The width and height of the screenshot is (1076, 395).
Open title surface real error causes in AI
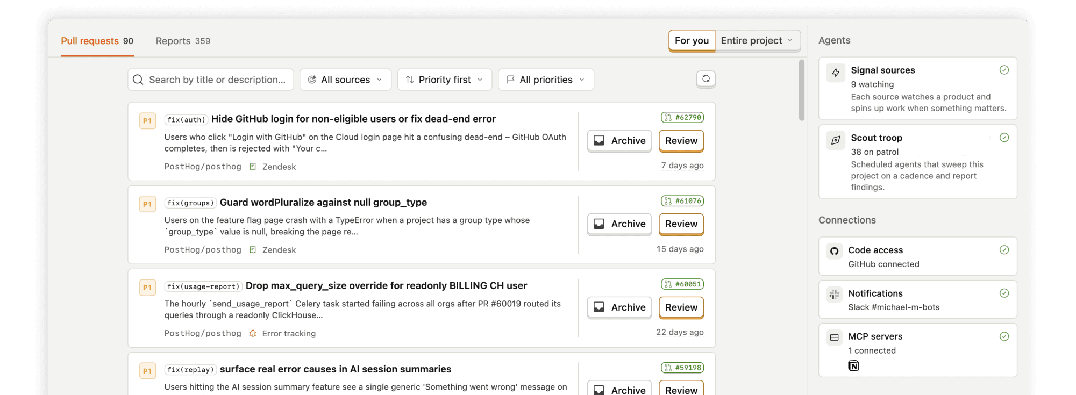[336, 369]
